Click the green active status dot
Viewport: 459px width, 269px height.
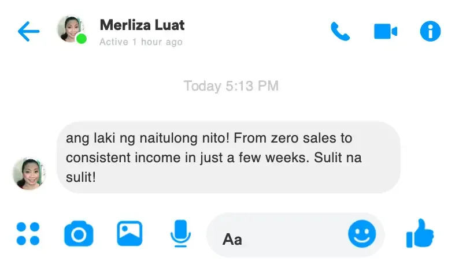82,39
